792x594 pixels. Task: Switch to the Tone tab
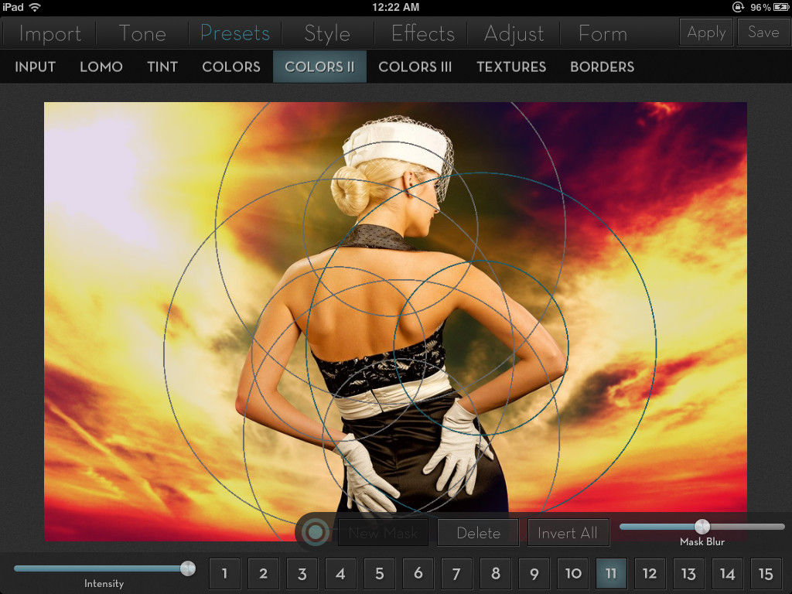[x=142, y=34]
